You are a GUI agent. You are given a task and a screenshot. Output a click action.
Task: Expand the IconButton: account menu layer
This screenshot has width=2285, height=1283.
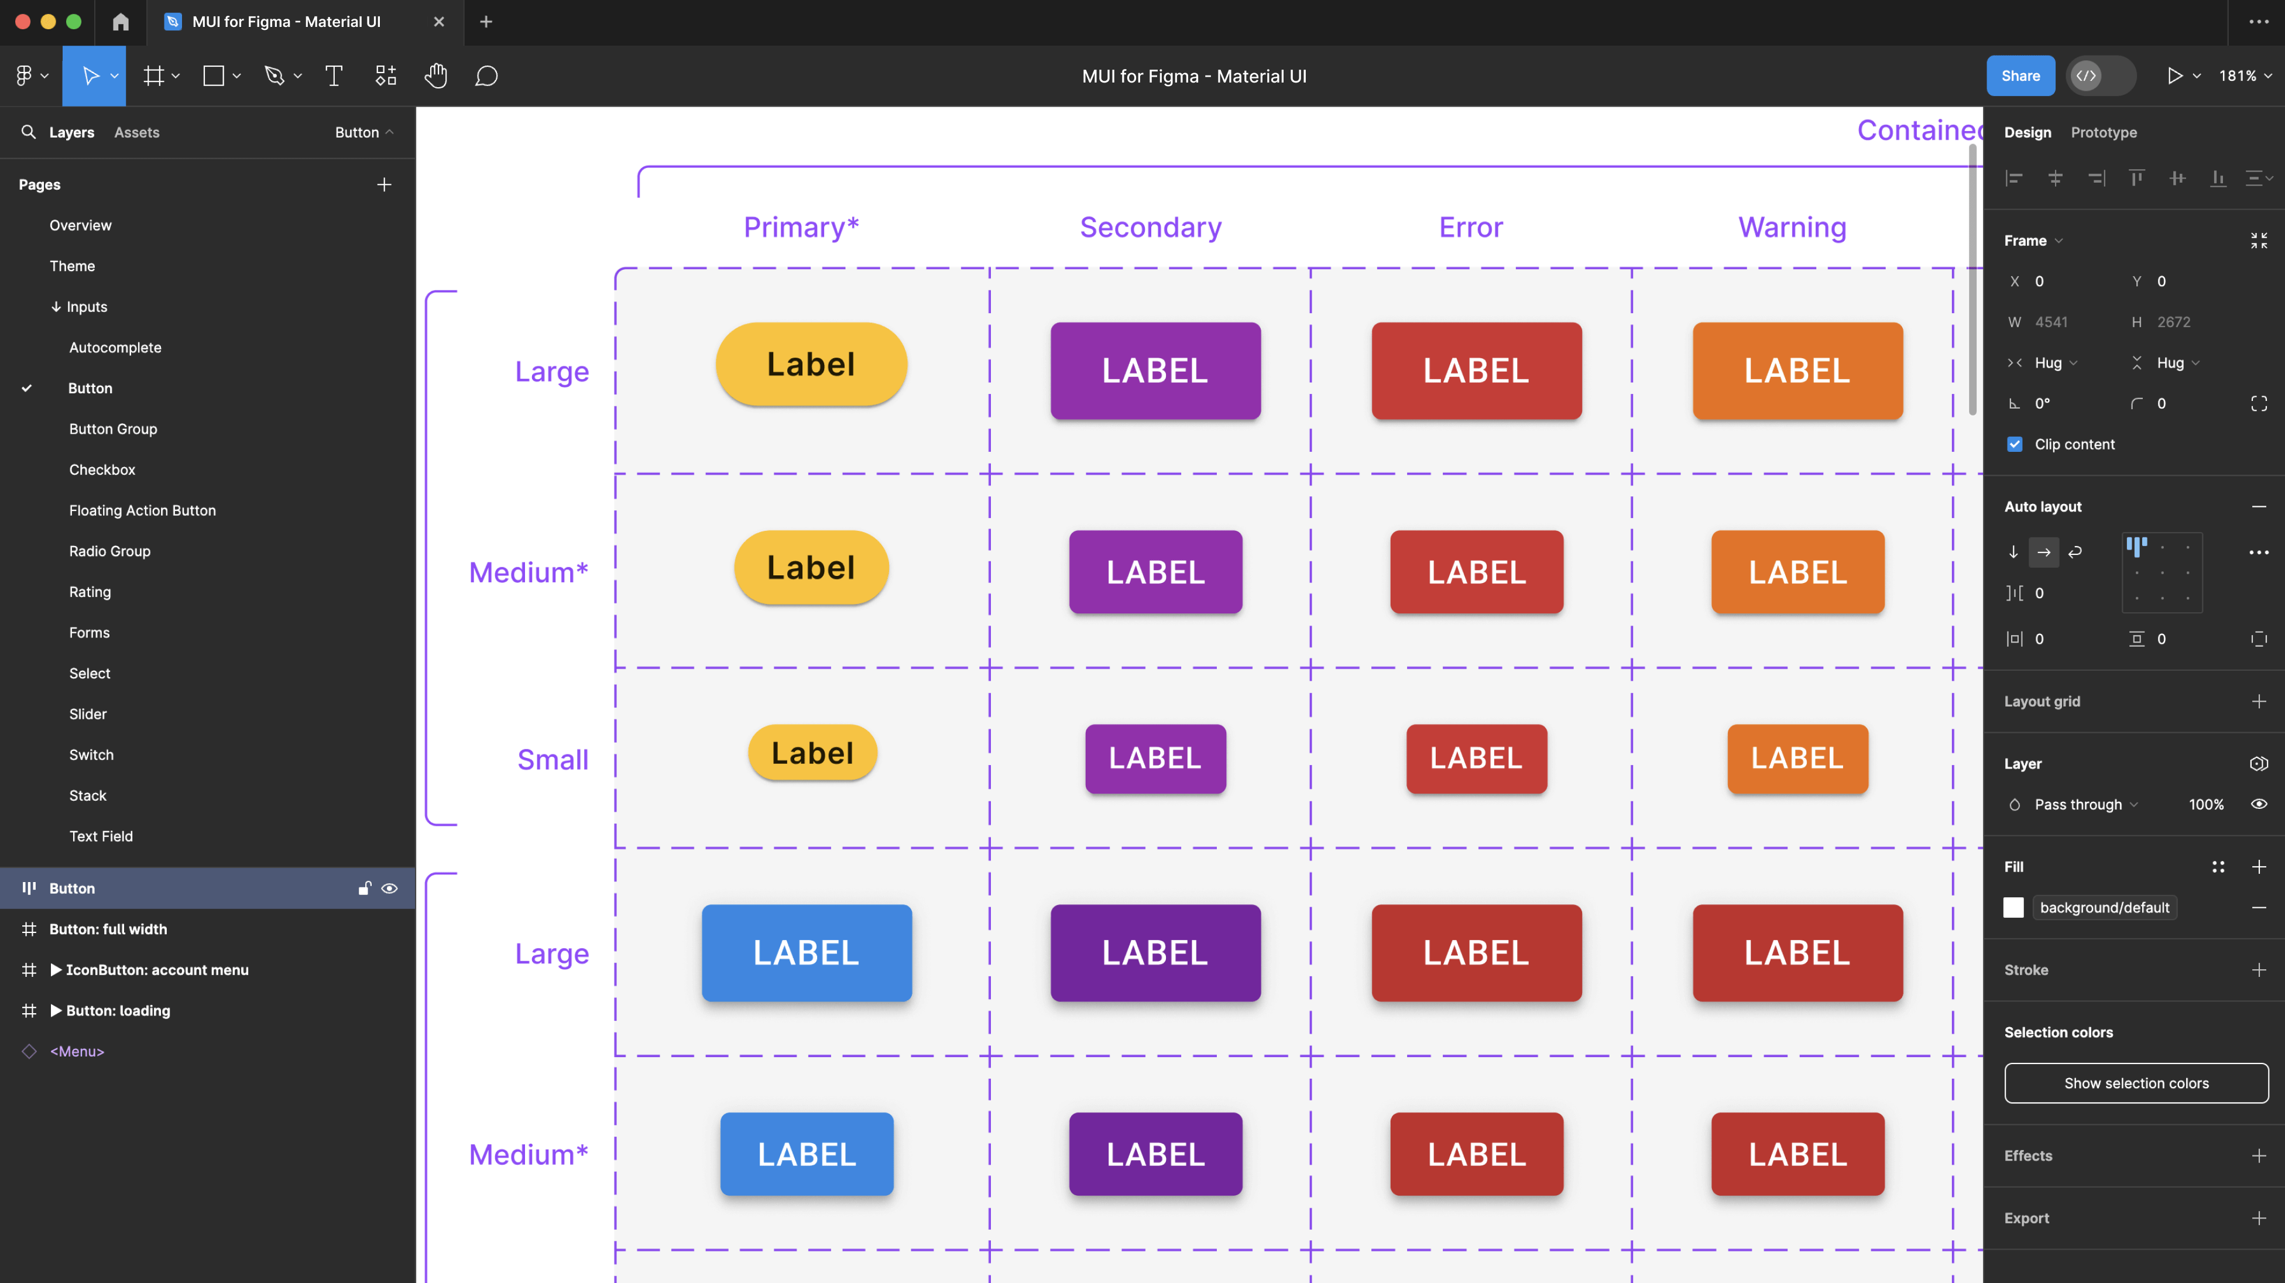coord(56,970)
